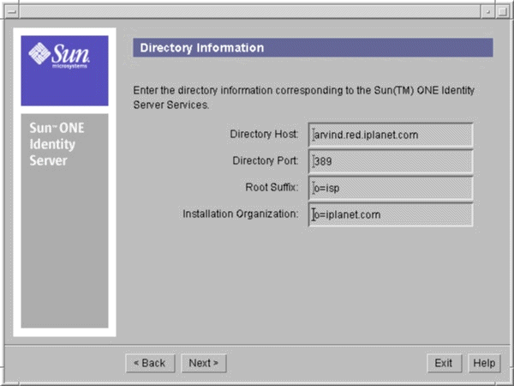This screenshot has width=514, height=386.
Task: Open the Help for this panel
Action: click(484, 364)
